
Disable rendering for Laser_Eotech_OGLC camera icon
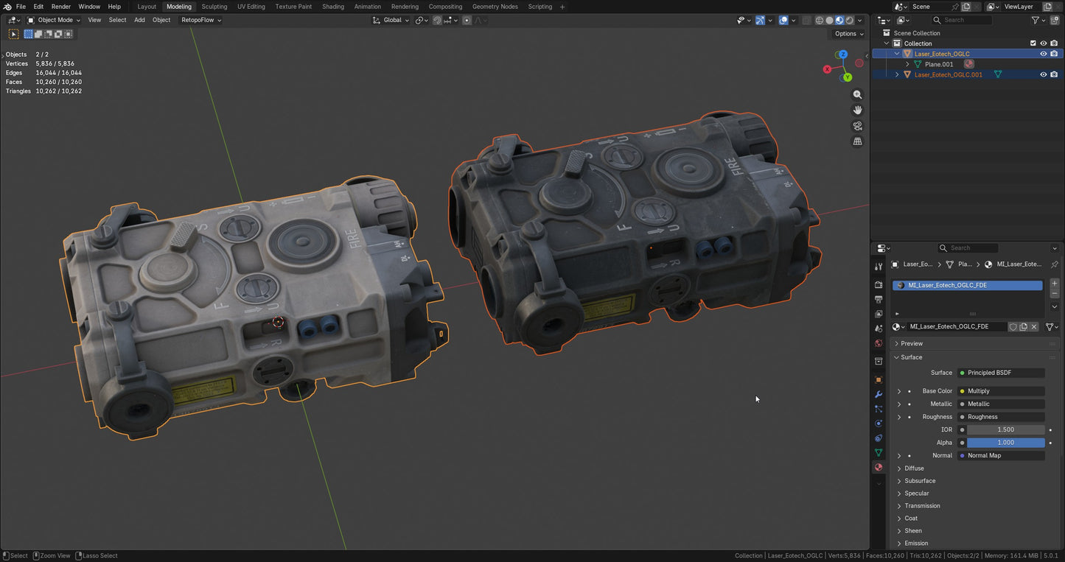point(1054,54)
